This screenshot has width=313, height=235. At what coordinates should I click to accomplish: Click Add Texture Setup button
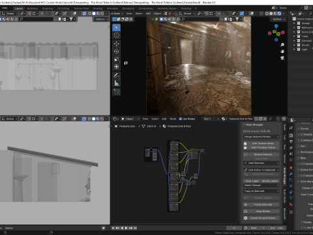tap(261, 144)
